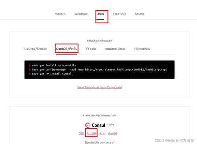
Task: Click the Consul logo icon
Action: tap(88, 125)
